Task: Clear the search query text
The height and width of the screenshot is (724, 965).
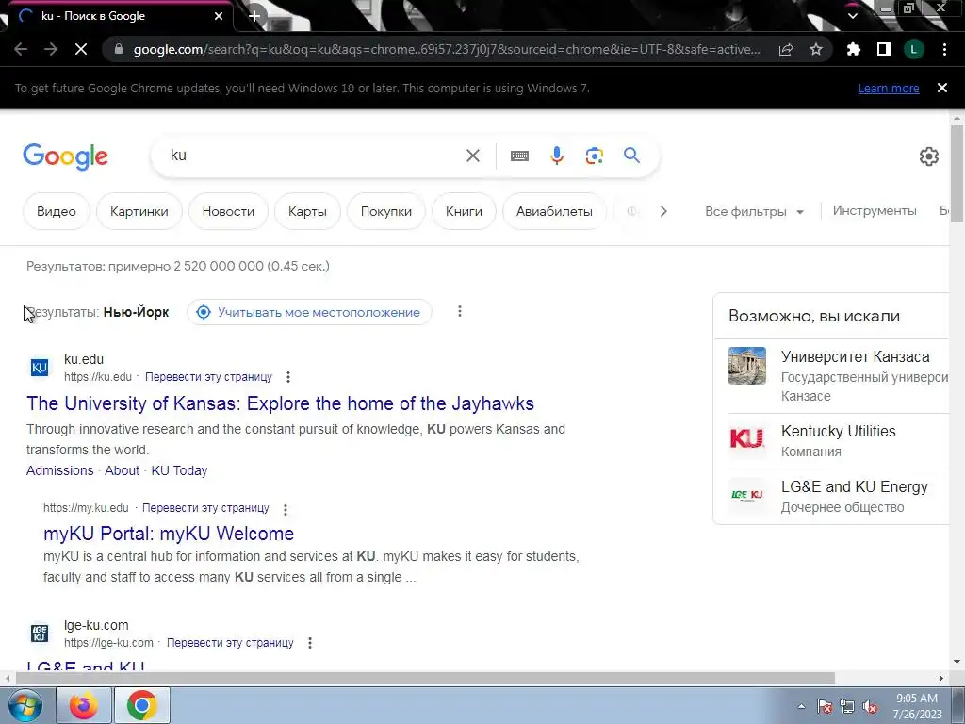Action: 473,156
